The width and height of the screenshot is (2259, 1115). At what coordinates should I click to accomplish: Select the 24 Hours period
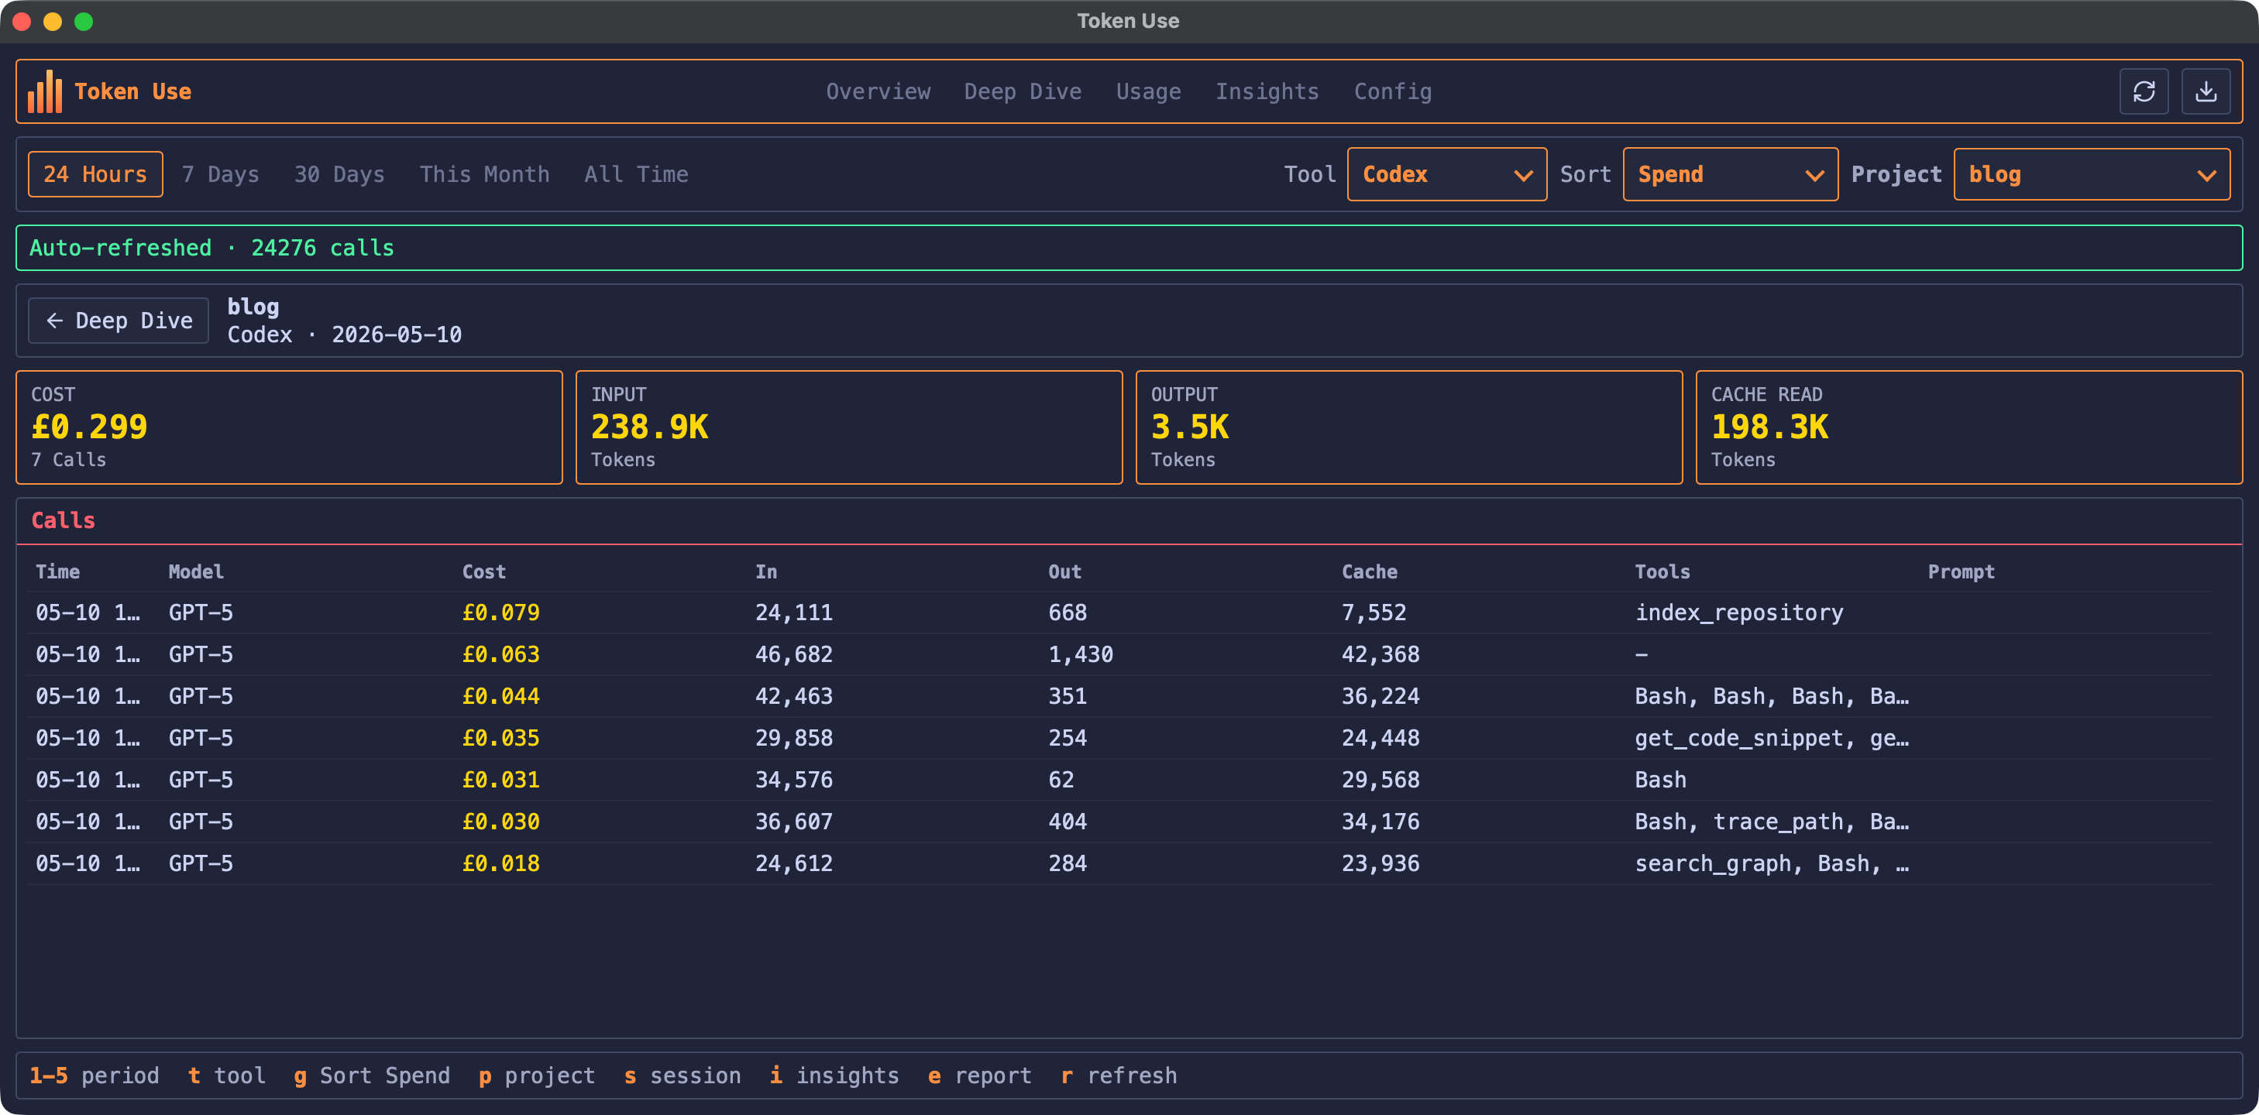[x=95, y=174]
